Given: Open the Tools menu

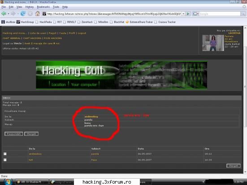Looking at the screenshot, I should 56,7.
